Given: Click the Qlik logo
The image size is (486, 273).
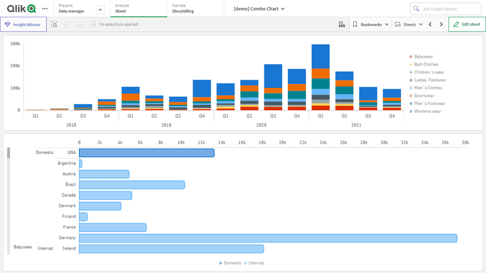Looking at the screenshot, I should tap(21, 8).
